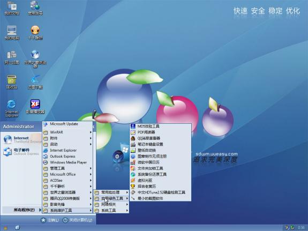The height and width of the screenshot is (231, 308).
Task: Launch the 迅雷 blue bird desktop icon
Action: tap(35, 81)
